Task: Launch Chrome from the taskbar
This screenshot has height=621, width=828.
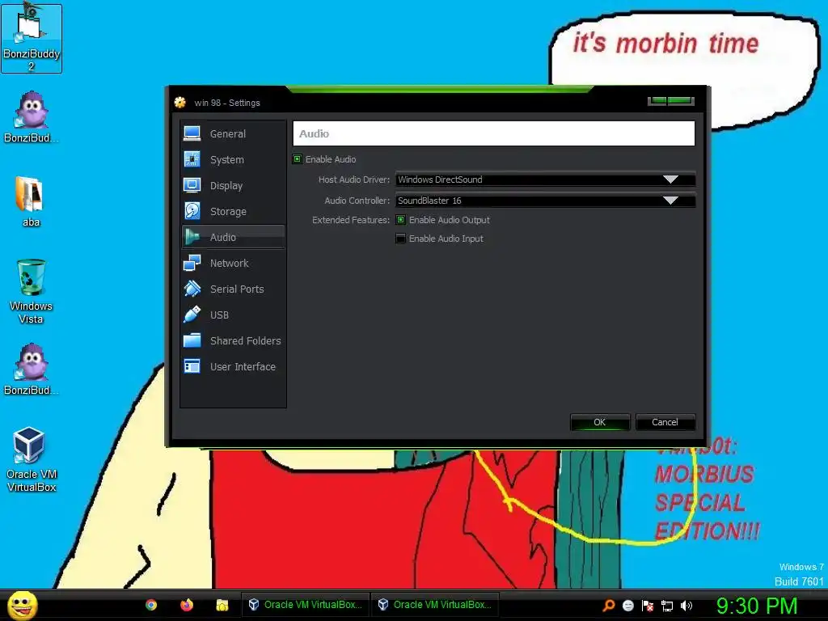Action: (151, 605)
